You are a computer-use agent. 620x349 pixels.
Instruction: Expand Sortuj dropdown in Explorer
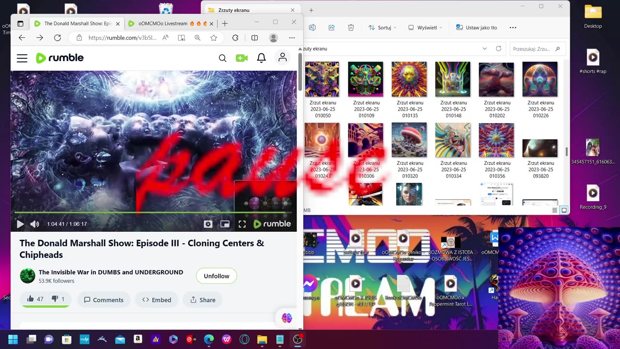pyautogui.click(x=382, y=28)
